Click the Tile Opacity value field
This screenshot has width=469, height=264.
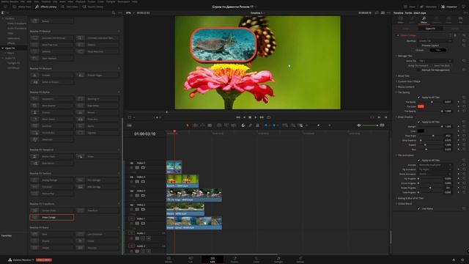448,111
